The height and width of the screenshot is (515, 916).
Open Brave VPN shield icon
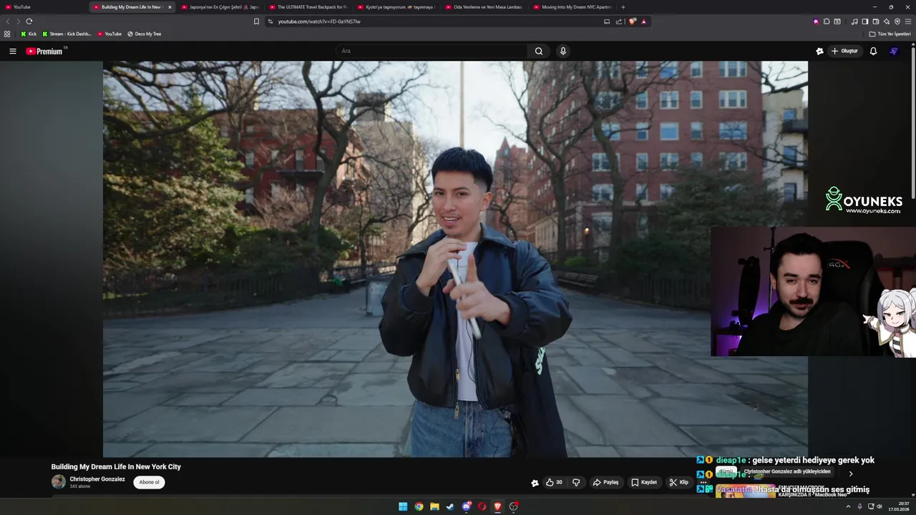click(x=897, y=21)
